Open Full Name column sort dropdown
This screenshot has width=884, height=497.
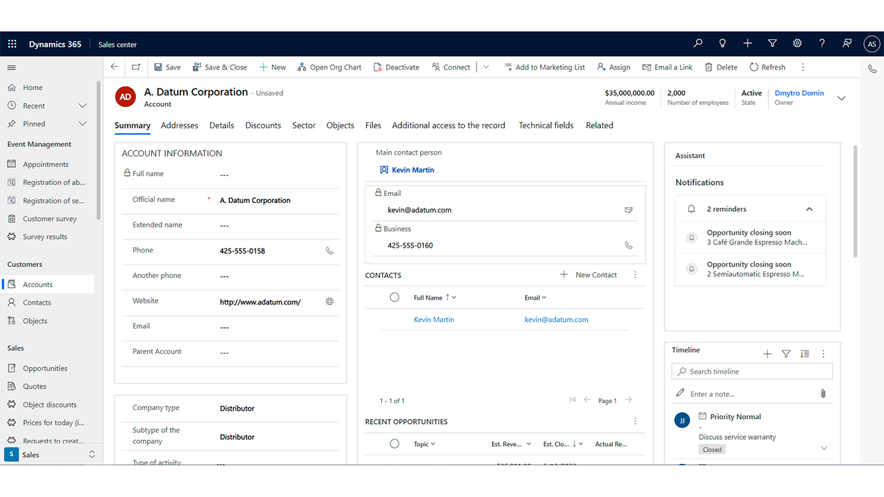tap(454, 298)
